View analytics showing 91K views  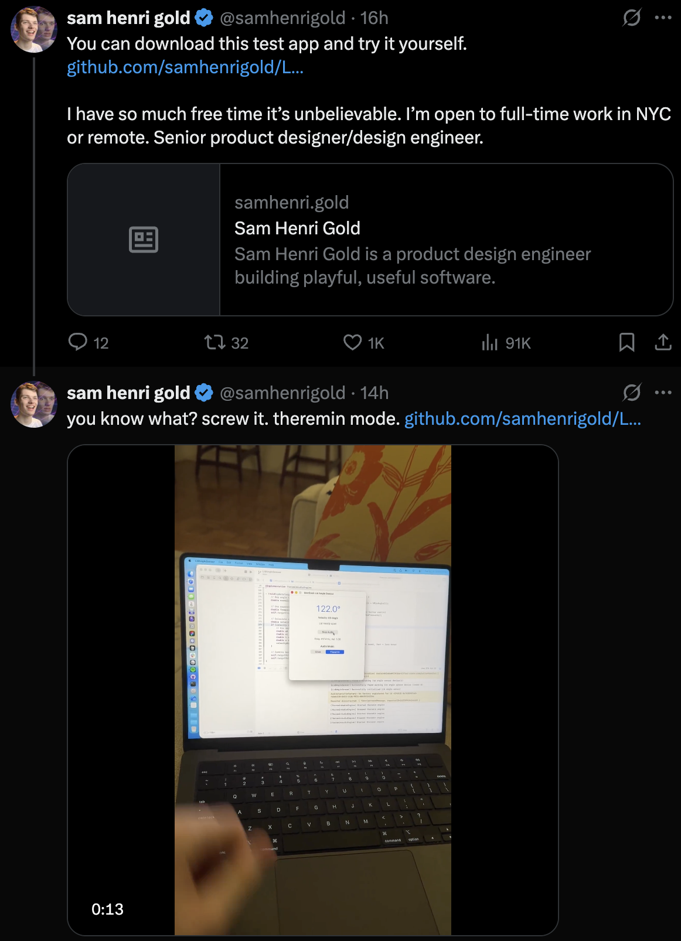tap(506, 342)
